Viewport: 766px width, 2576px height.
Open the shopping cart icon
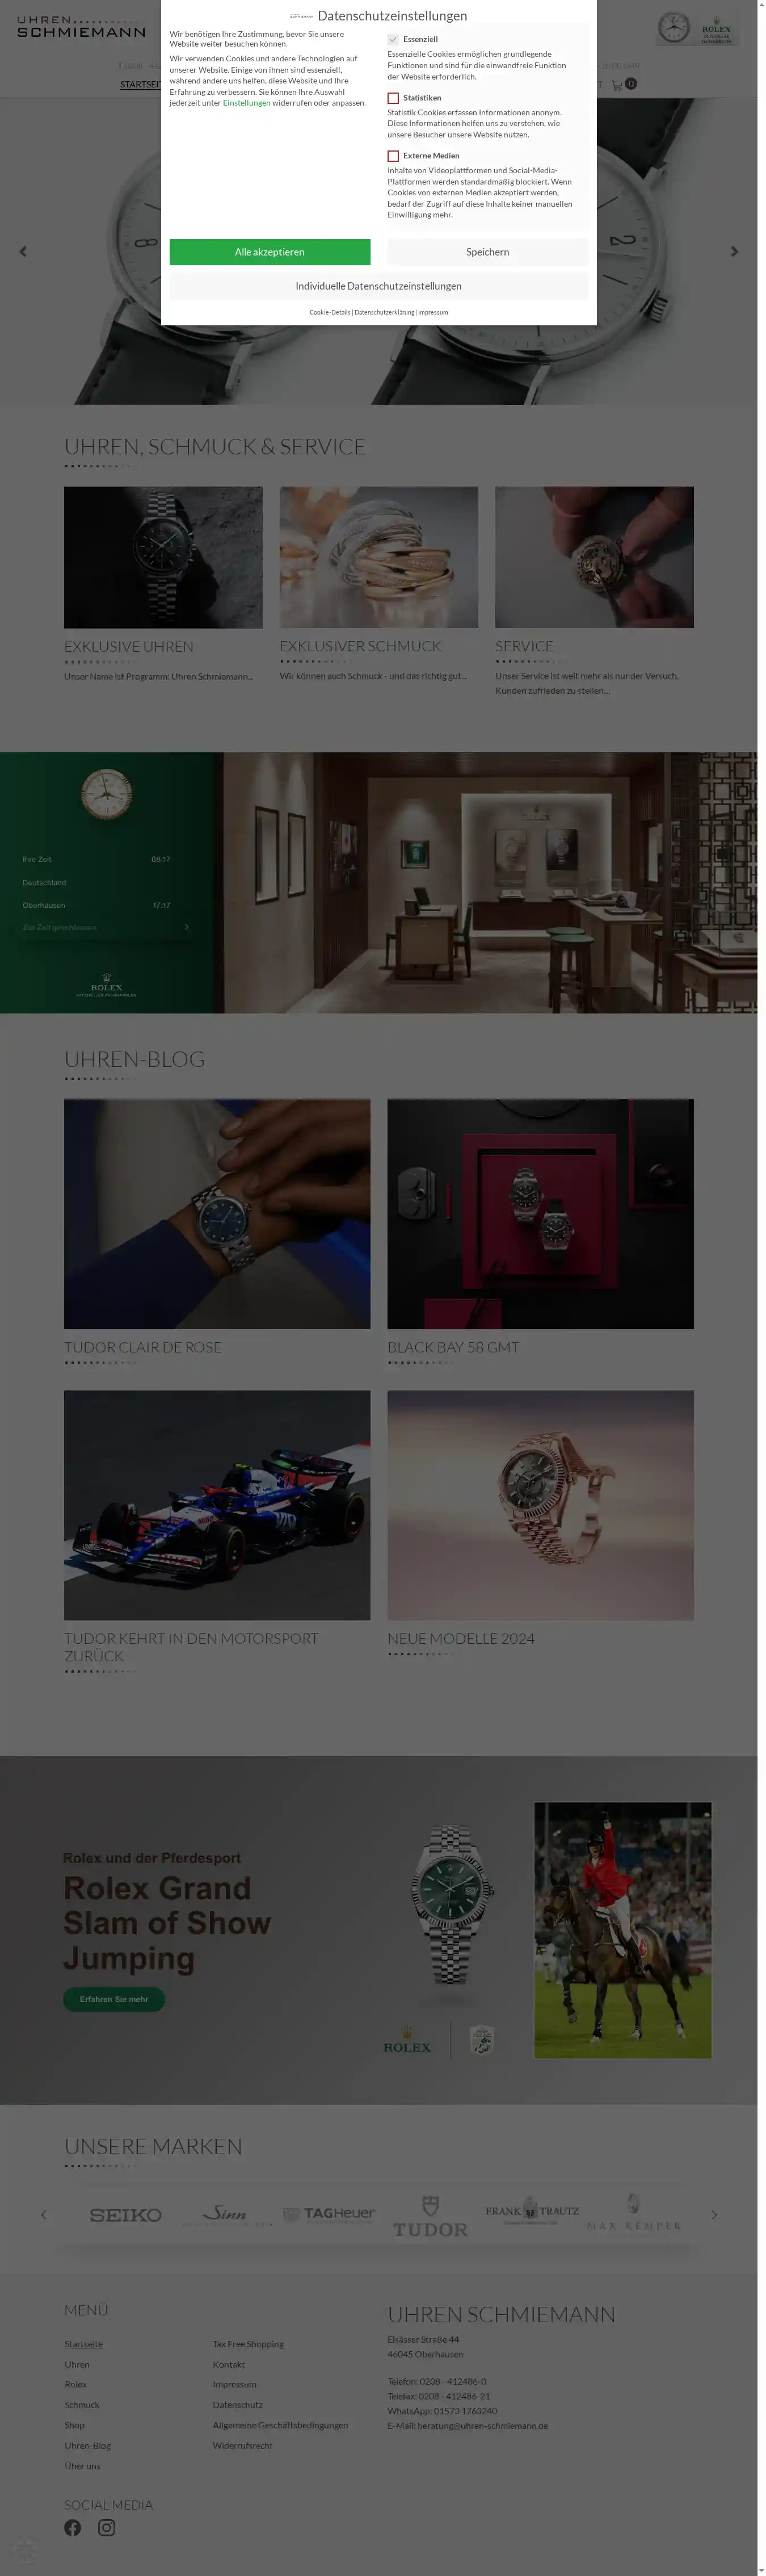tap(617, 84)
